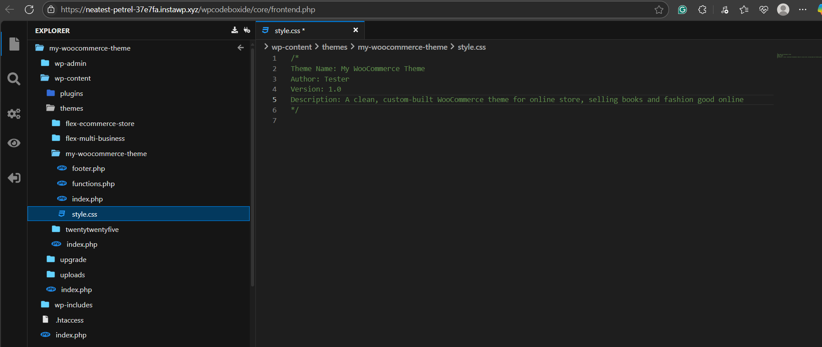822x347 pixels.
Task: Open index.php under my-woocommerce-theme folder
Action: point(87,199)
